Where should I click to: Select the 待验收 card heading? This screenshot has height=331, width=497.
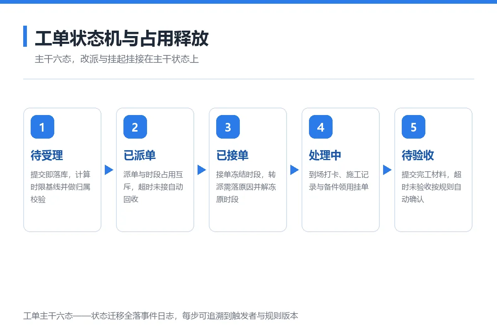click(418, 156)
